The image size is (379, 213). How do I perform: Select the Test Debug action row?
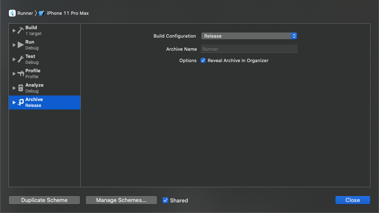(x=45, y=59)
